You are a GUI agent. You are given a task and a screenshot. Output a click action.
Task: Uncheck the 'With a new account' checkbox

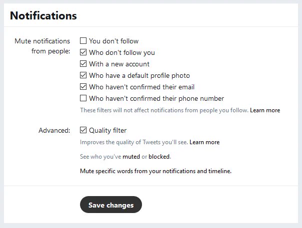83,64
